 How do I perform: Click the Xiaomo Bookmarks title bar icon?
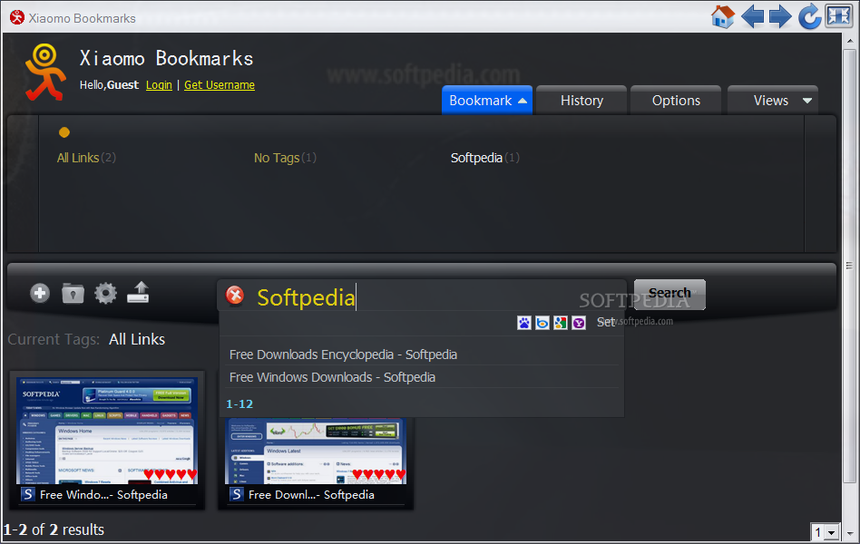pyautogui.click(x=17, y=17)
